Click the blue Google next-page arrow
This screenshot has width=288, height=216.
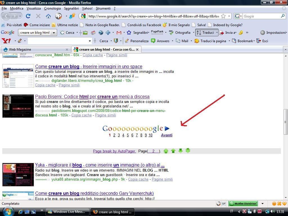(167, 129)
